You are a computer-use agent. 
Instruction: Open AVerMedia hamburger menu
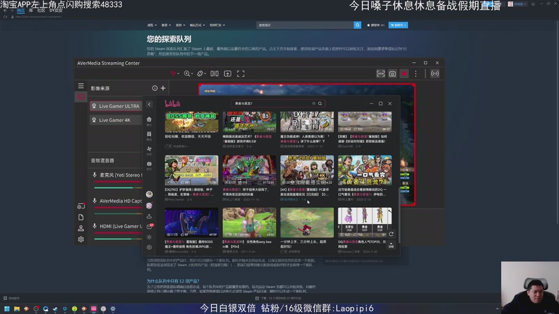81,86
